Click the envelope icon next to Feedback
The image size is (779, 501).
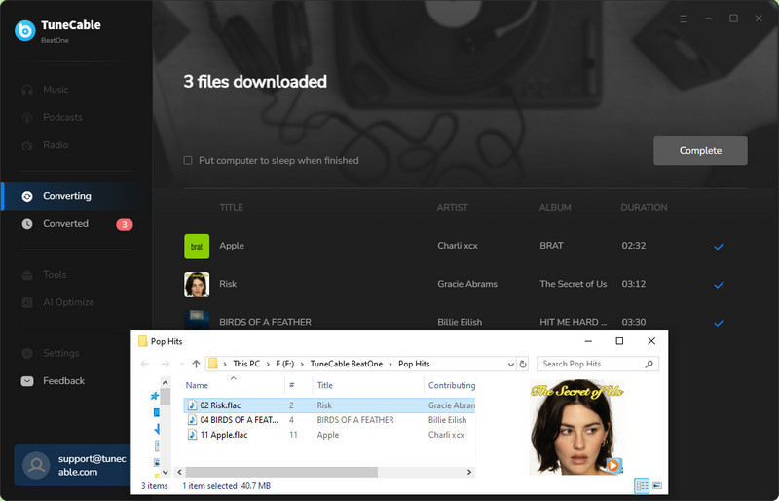point(27,381)
